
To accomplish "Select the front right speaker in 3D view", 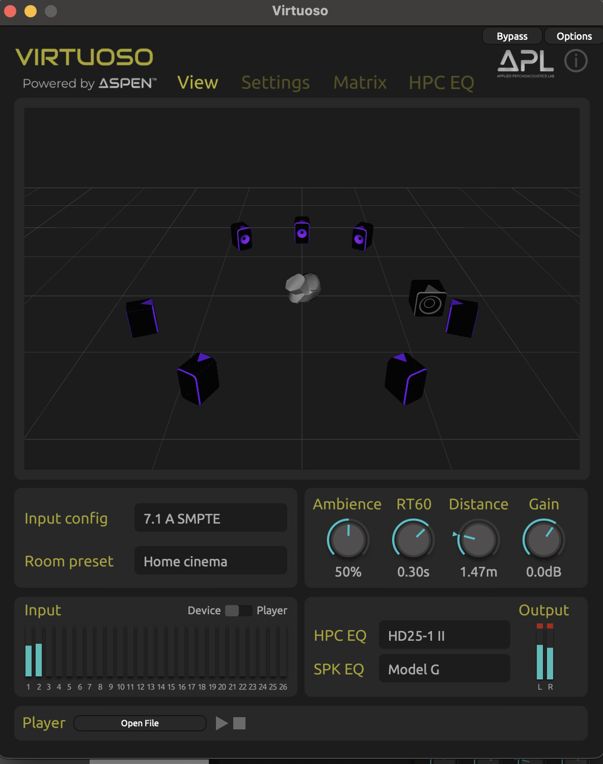I will click(362, 236).
